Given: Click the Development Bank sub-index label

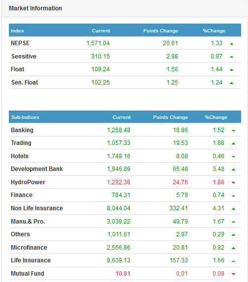Looking at the screenshot, I should point(37,169).
